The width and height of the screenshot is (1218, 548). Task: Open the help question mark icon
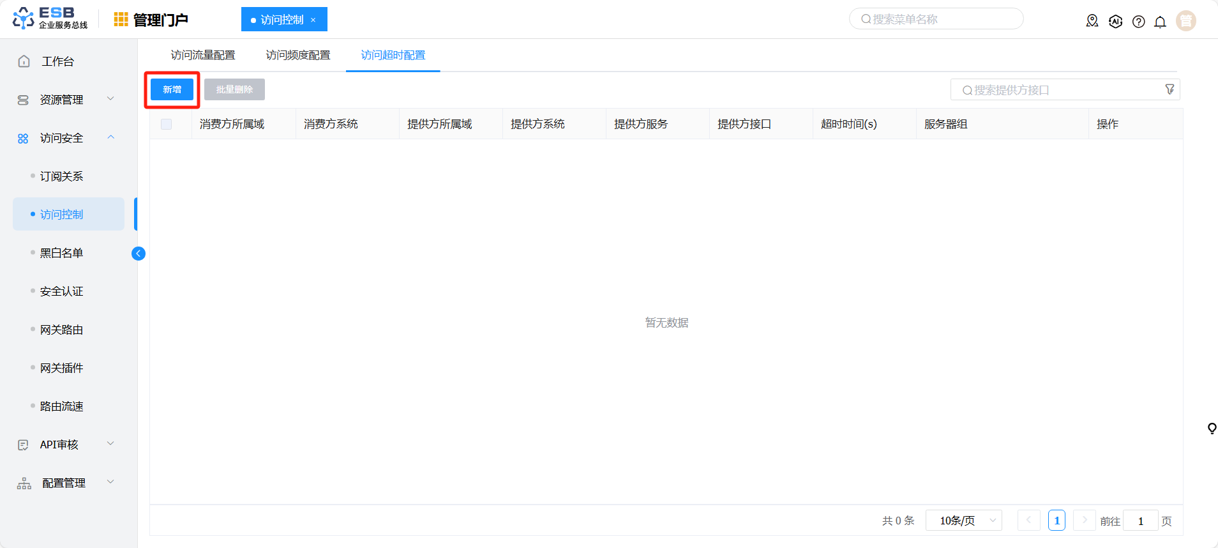point(1138,22)
